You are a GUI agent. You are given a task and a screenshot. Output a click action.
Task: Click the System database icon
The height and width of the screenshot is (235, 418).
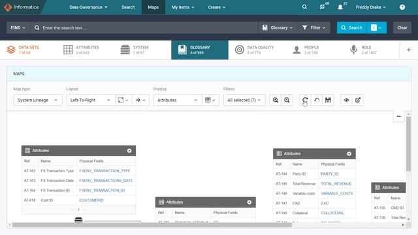pyautogui.click(x=125, y=50)
